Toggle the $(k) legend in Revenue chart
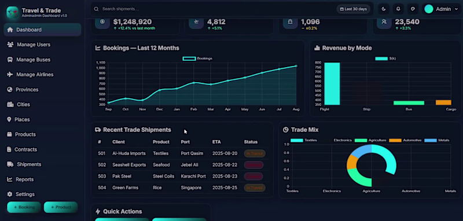Screen dimensions: 463x221 coord(385,58)
